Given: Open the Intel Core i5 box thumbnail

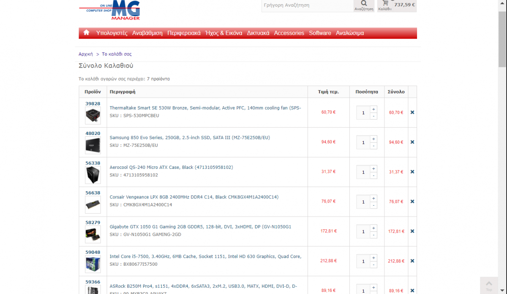Looking at the screenshot, I should pyautogui.click(x=93, y=264).
